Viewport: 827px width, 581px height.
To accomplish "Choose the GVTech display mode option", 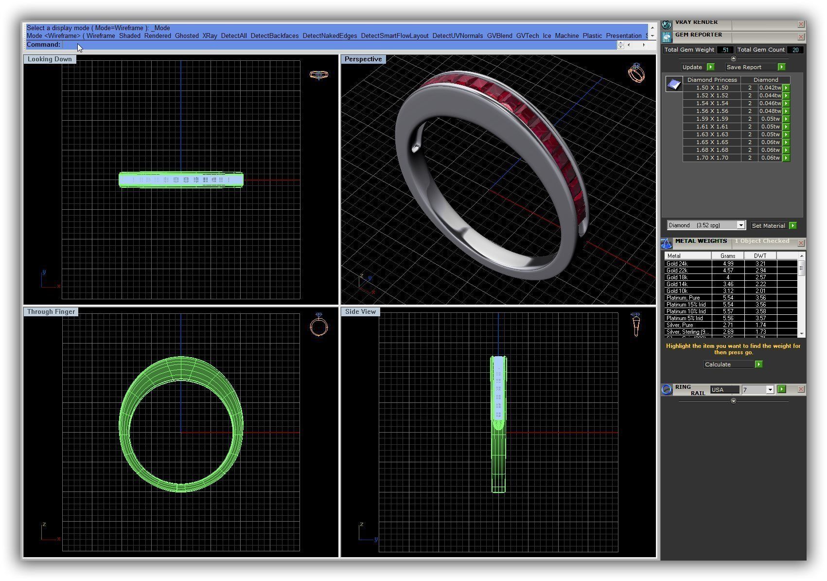I will pos(528,36).
